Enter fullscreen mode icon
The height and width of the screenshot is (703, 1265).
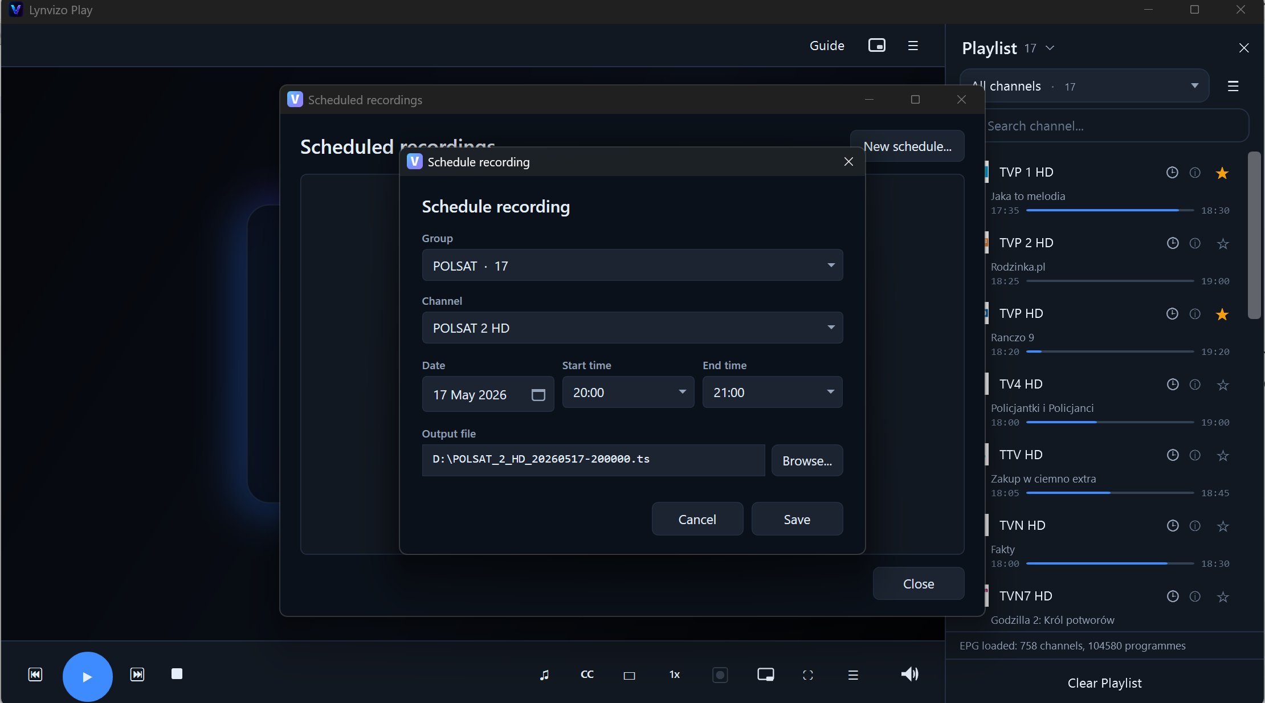coord(808,675)
